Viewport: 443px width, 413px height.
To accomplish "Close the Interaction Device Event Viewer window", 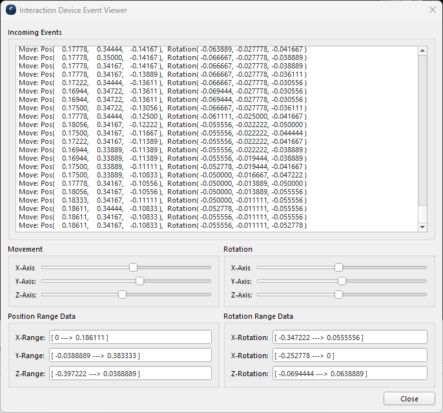I will pyautogui.click(x=432, y=10).
